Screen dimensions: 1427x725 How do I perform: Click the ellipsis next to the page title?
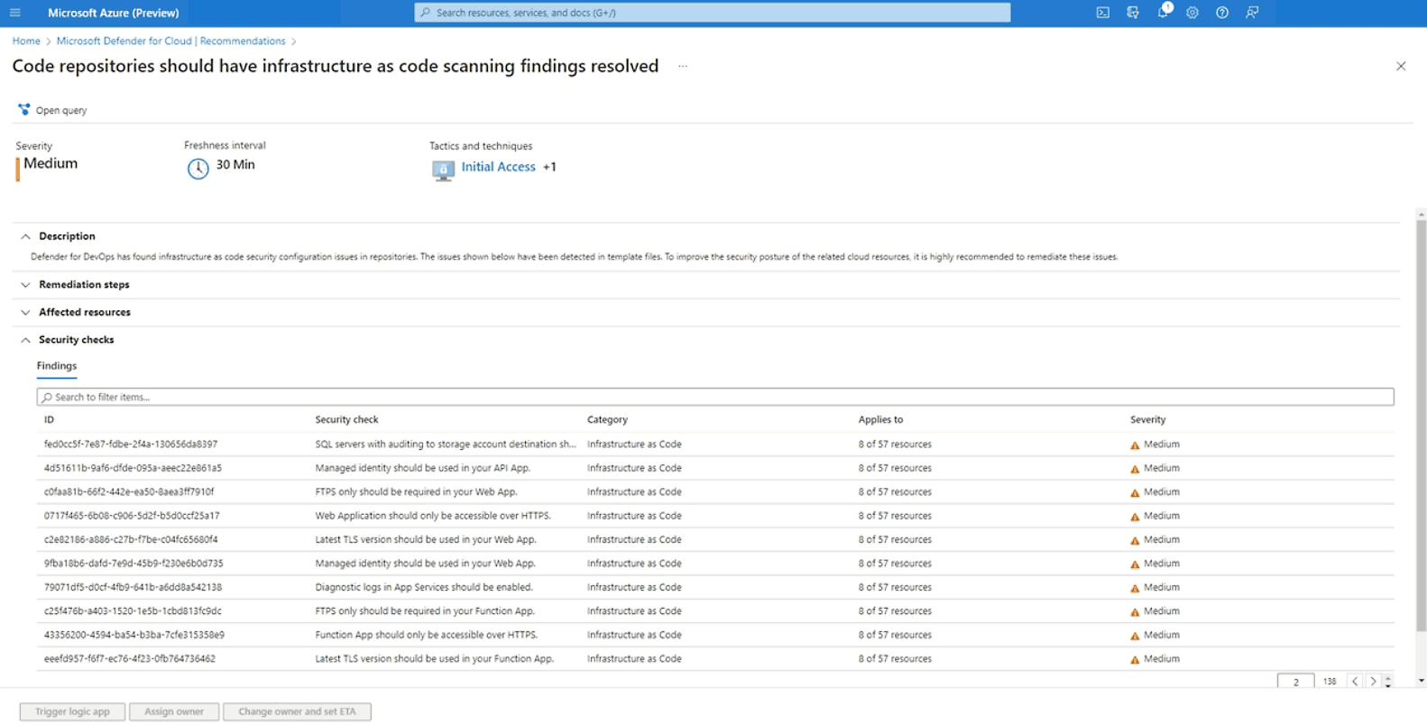point(683,66)
